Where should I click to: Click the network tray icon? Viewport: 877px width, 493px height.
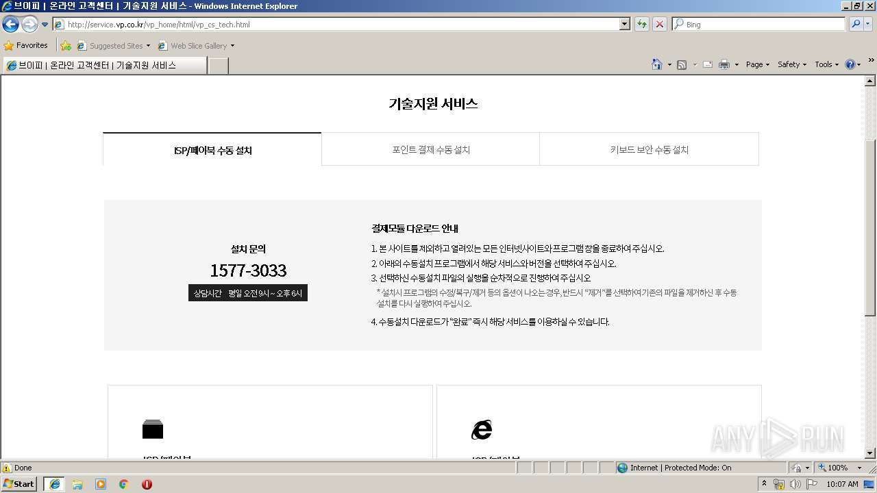pos(779,484)
